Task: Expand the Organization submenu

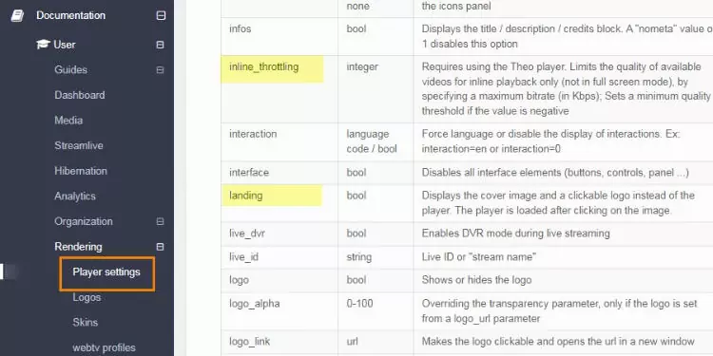Action: [x=160, y=221]
